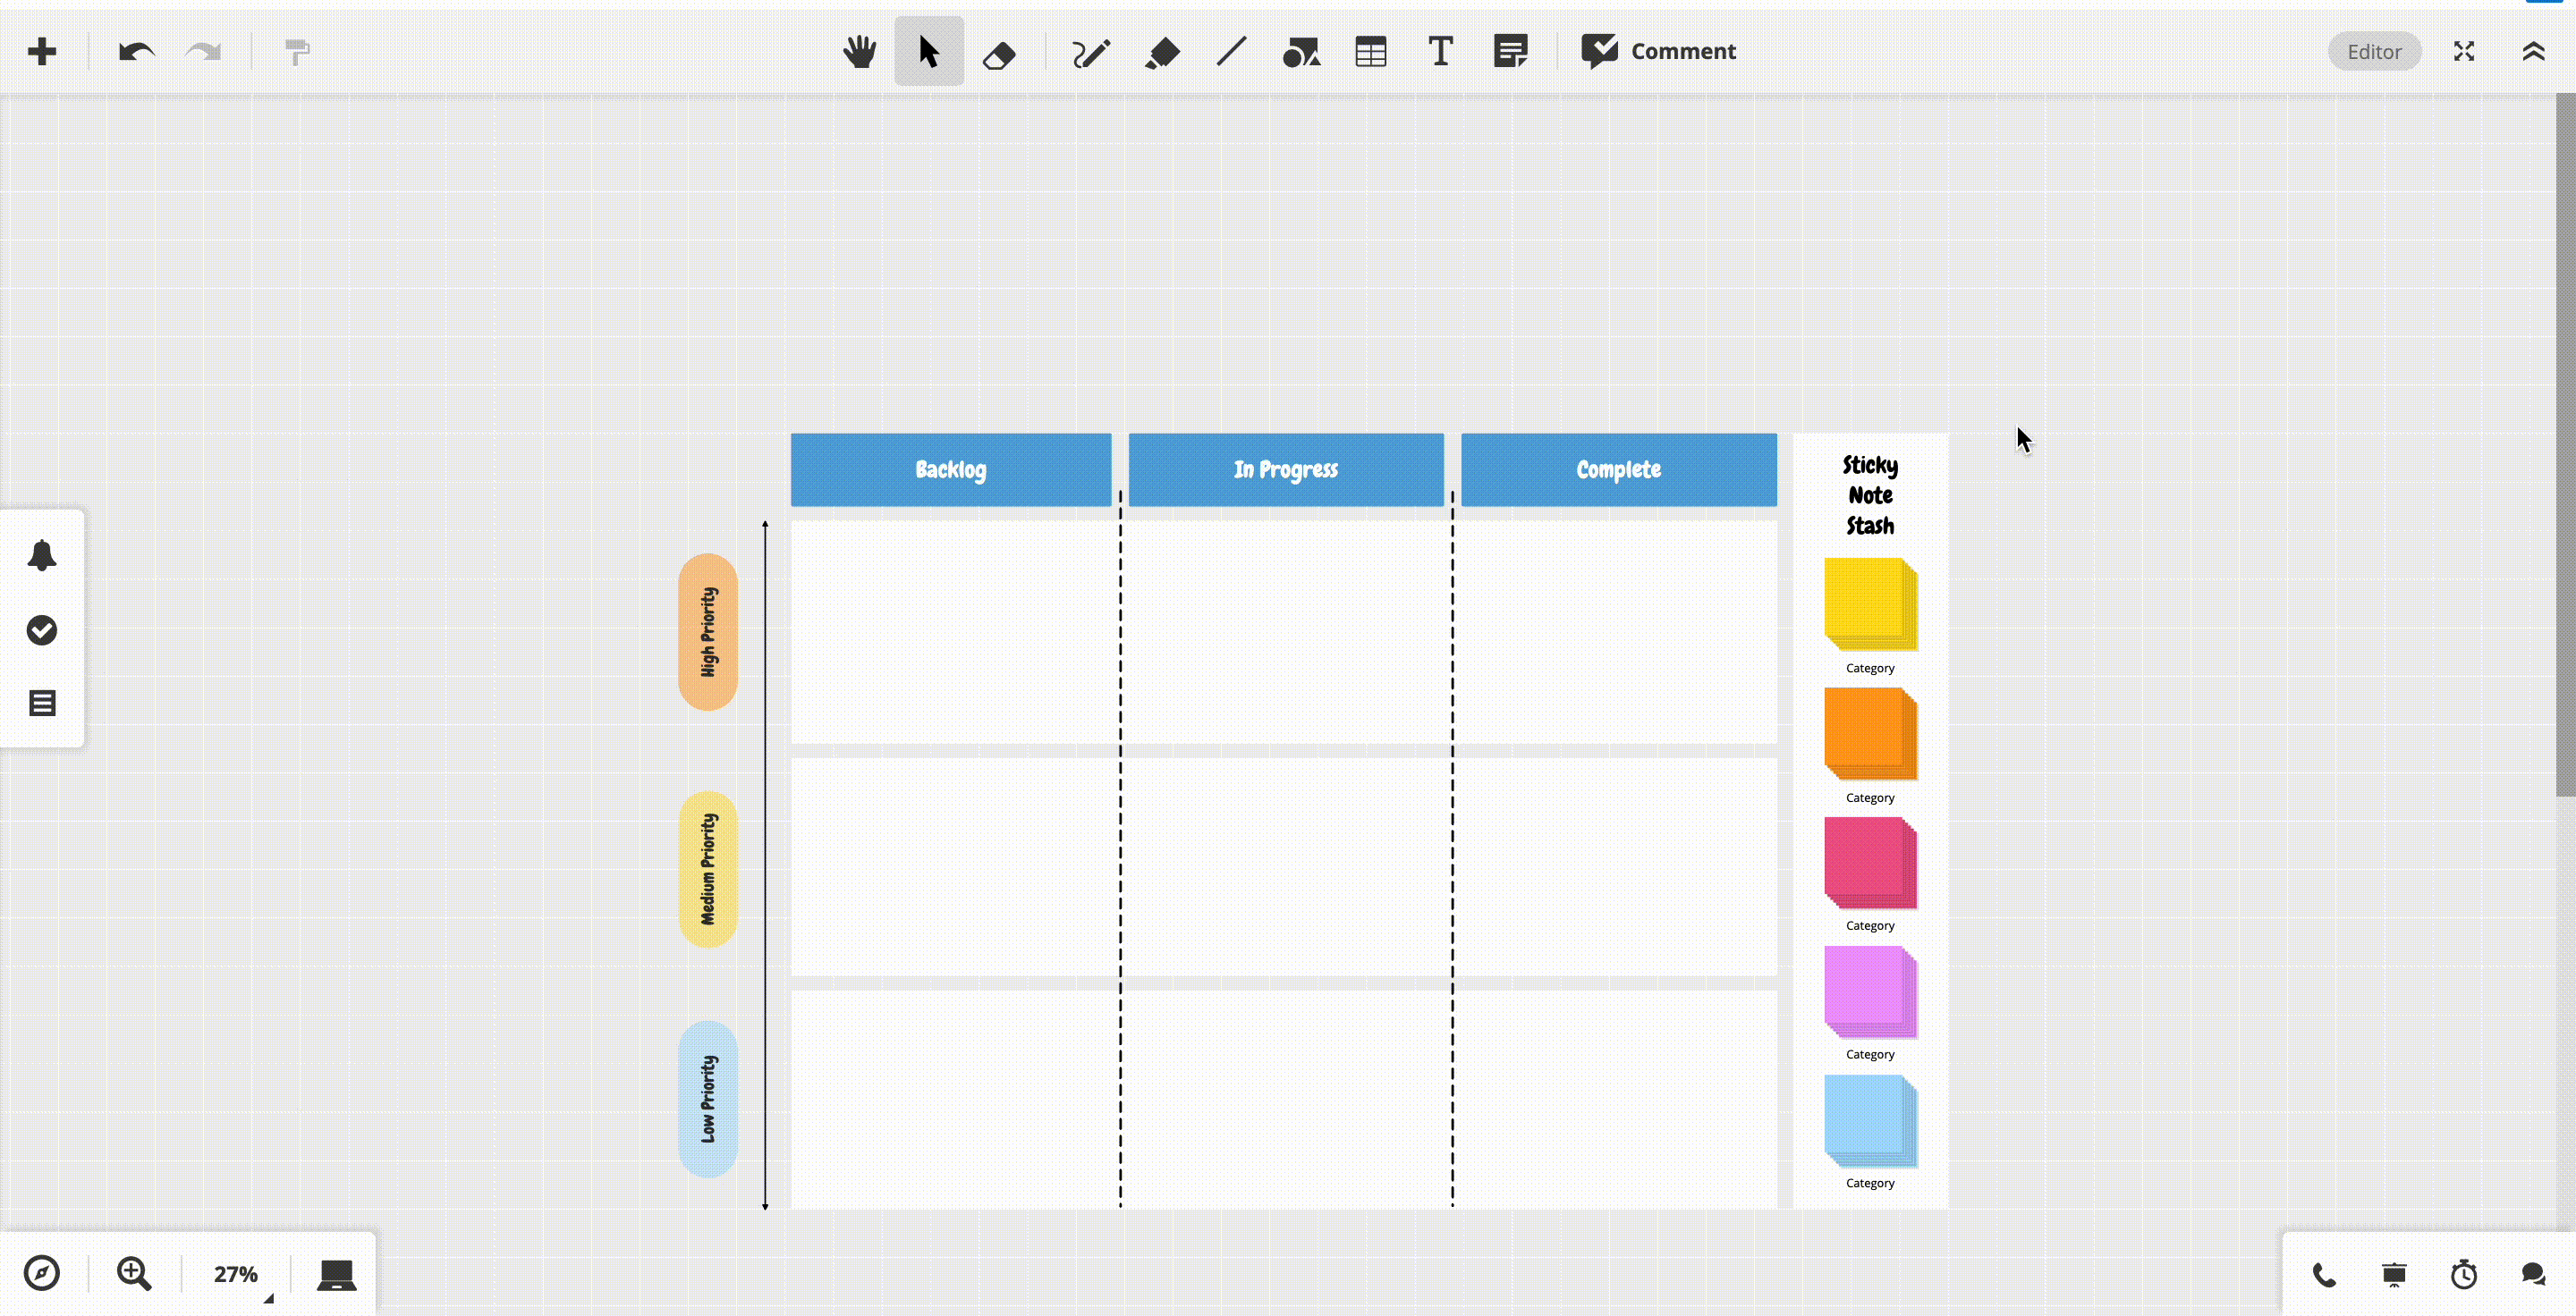Open the list outline panel
Screen dimensions: 2576x1316
click(x=42, y=704)
